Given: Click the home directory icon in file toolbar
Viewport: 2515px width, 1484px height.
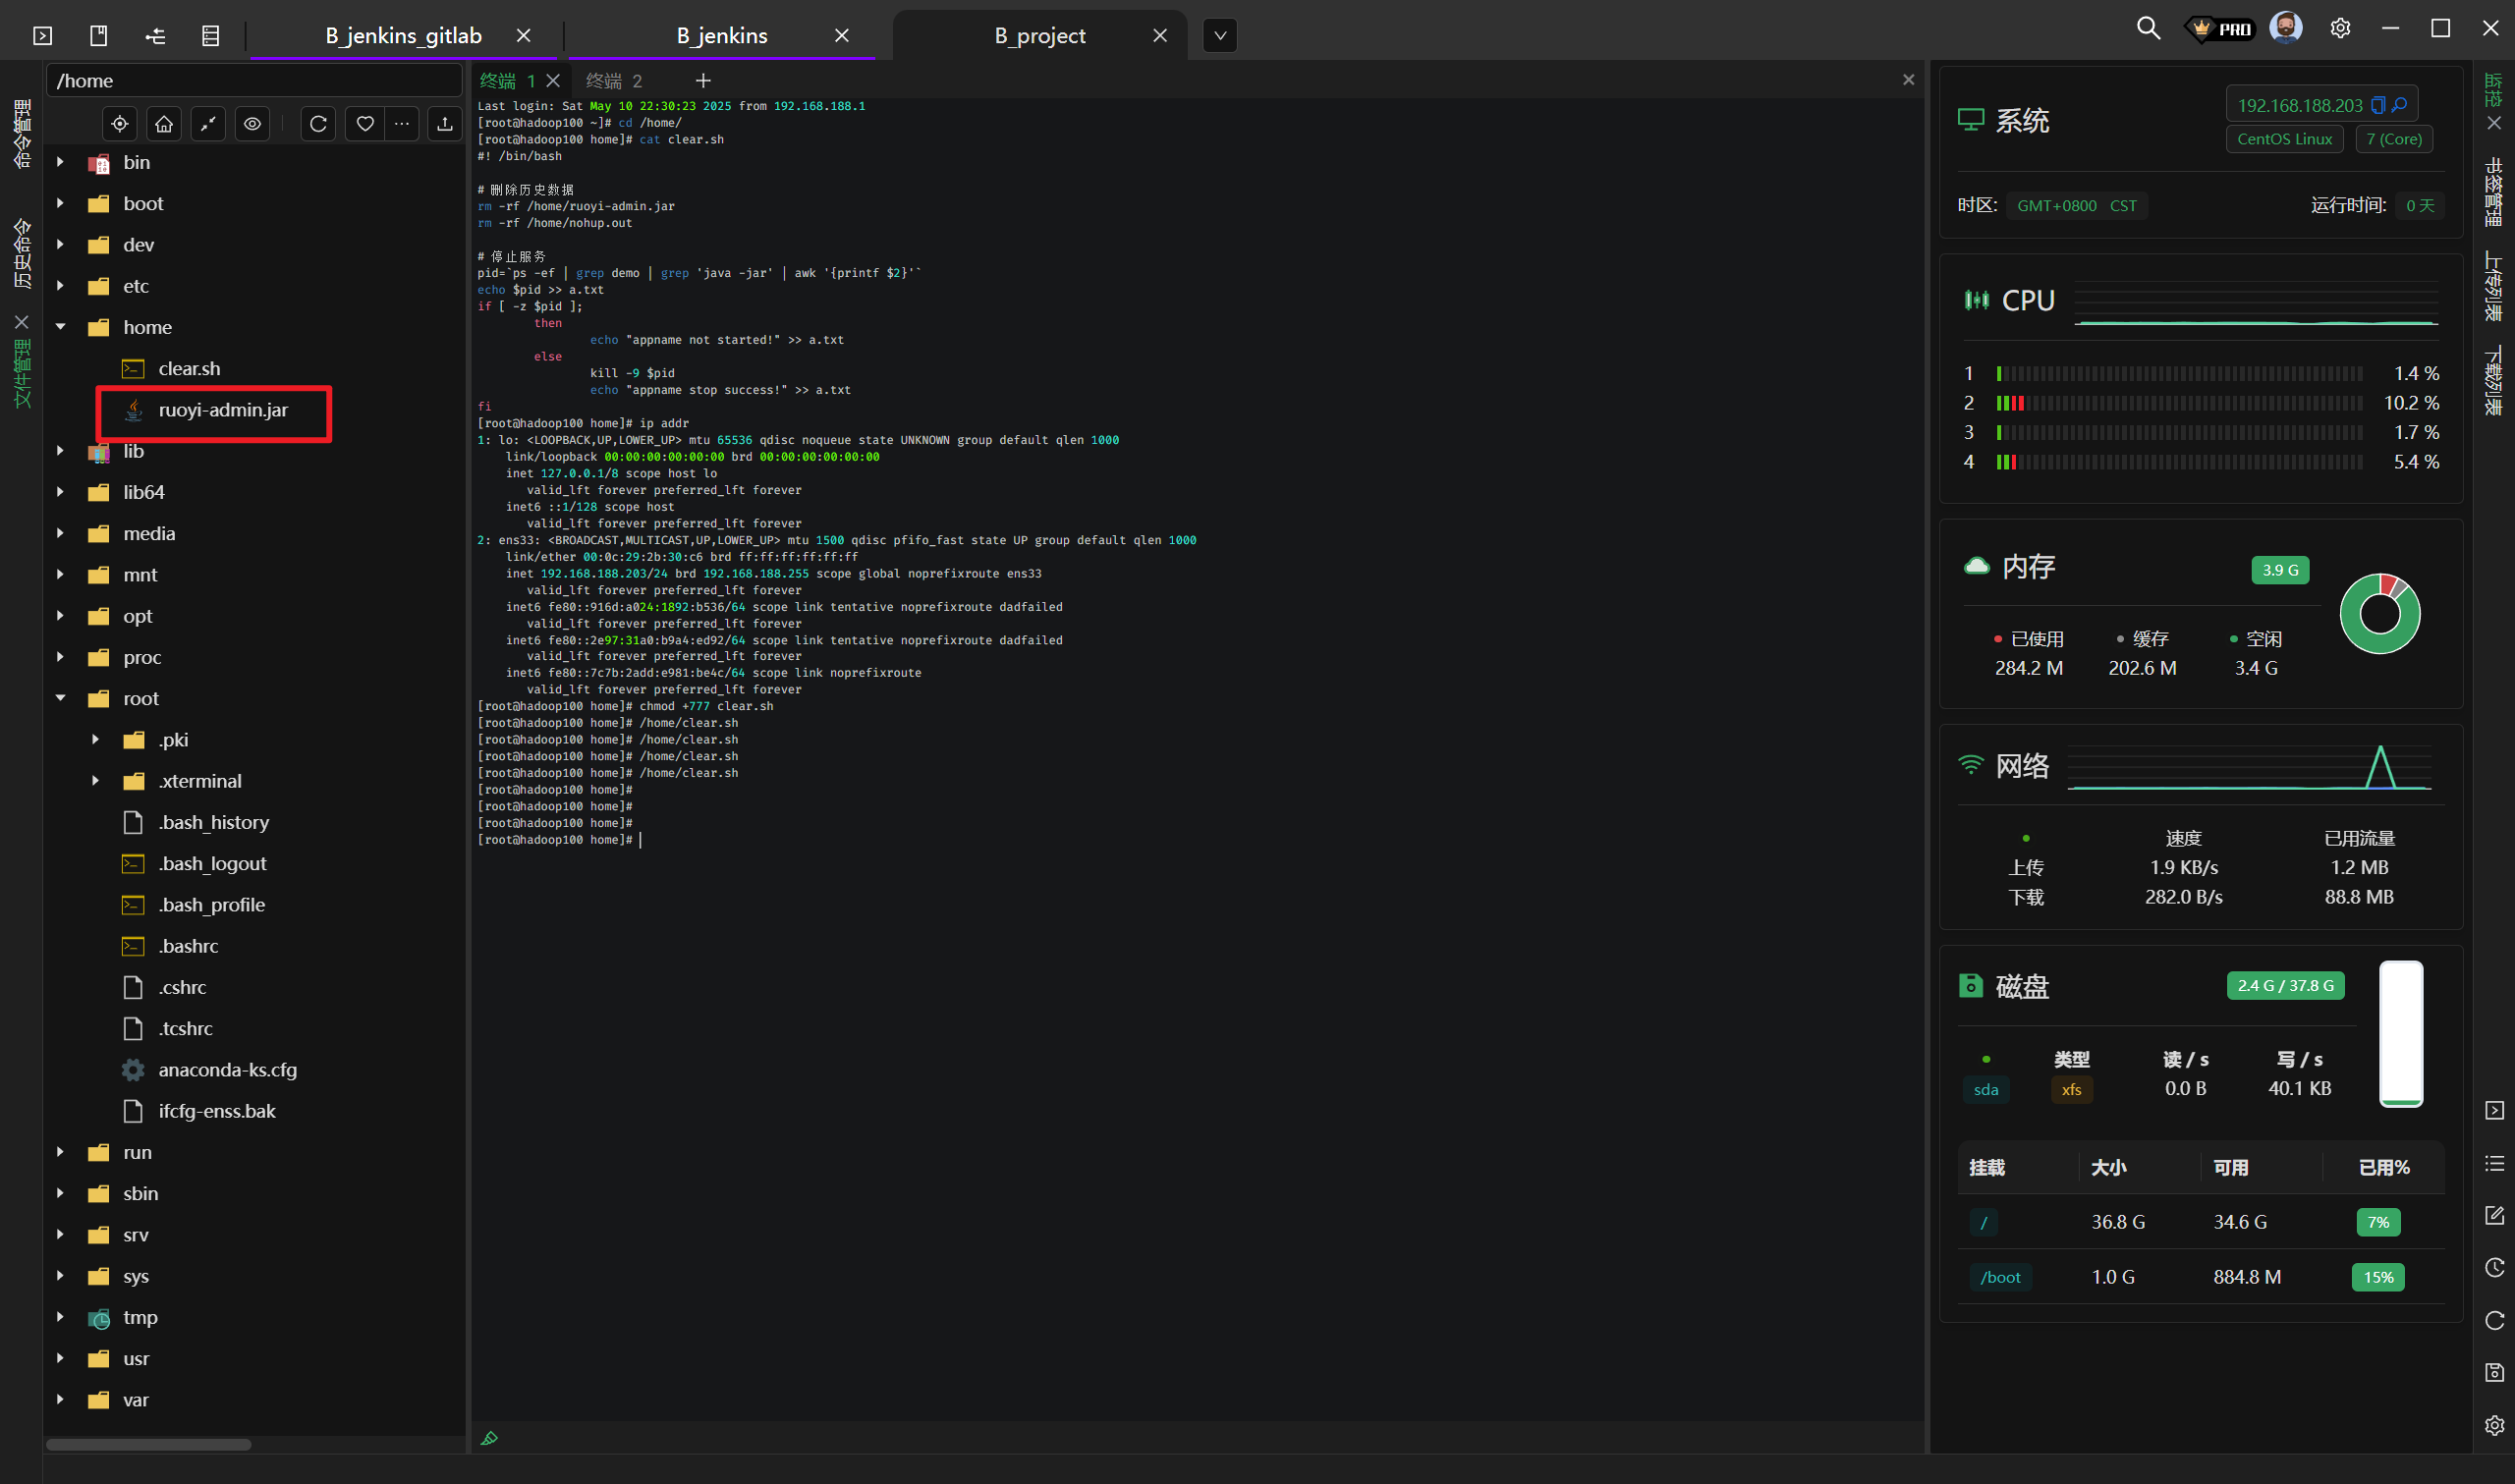Looking at the screenshot, I should click(x=164, y=124).
